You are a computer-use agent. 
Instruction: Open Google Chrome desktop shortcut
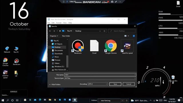coord(5,62)
